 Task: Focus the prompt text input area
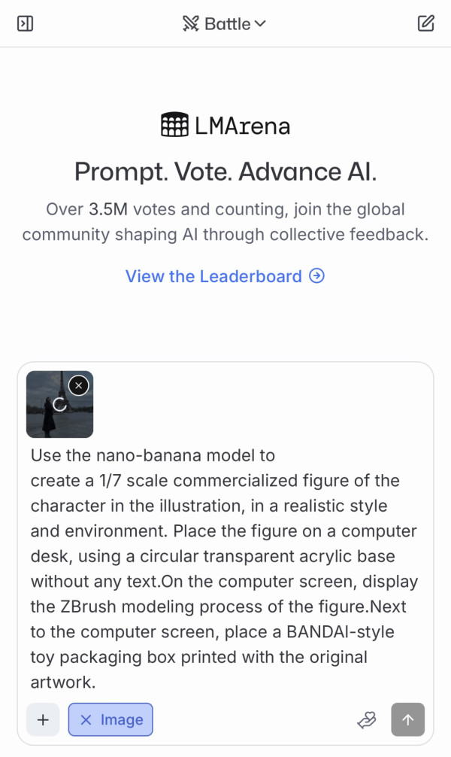[225, 568]
